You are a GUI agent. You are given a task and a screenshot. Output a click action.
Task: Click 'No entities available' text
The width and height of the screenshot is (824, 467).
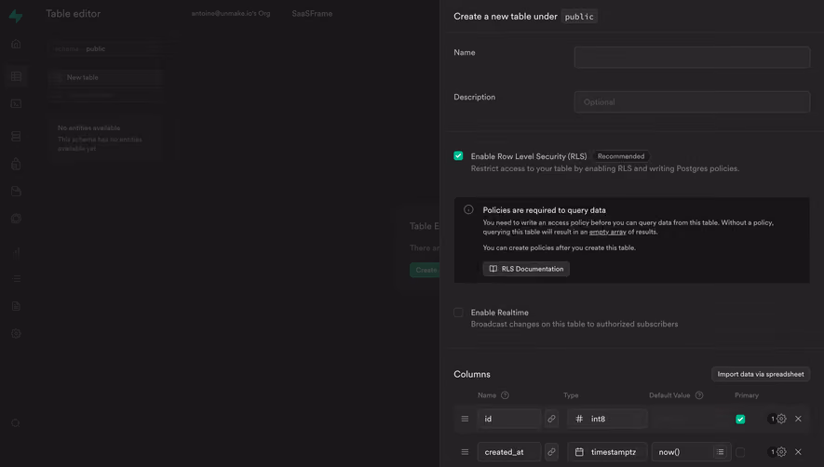click(x=88, y=128)
